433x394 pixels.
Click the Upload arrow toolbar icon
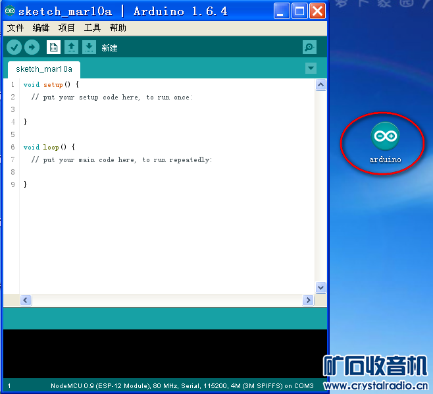click(x=32, y=47)
